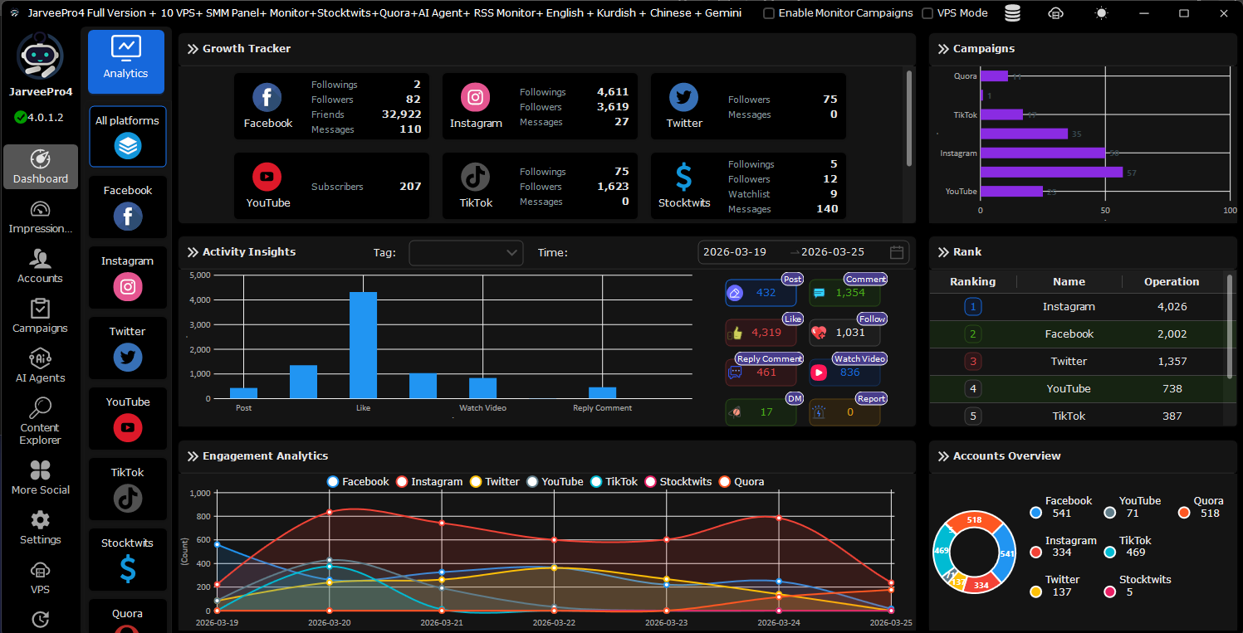Viewport: 1243px width, 633px height.
Task: Click the cloud sync icon in title bar
Action: (1056, 13)
